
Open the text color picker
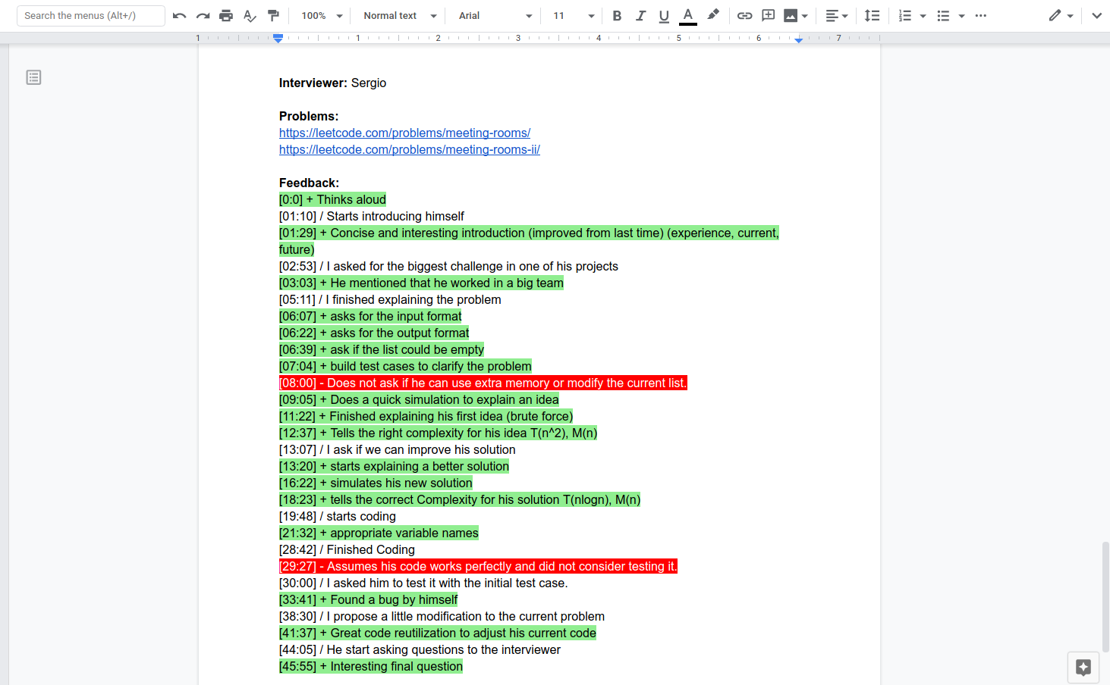[x=688, y=16]
